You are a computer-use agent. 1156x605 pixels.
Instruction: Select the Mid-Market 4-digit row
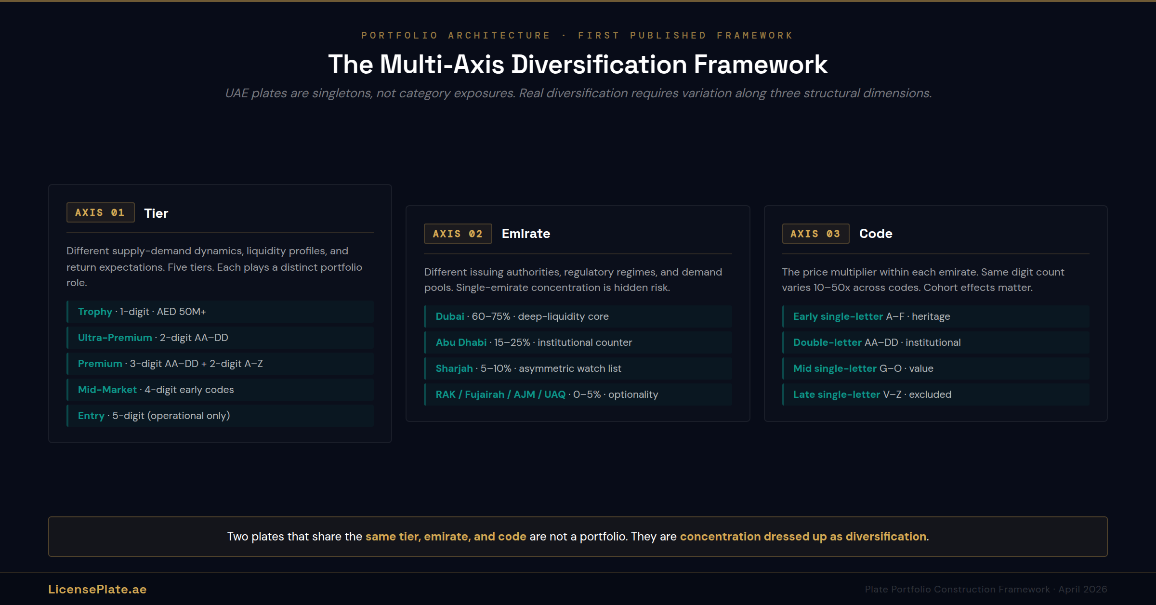tap(220, 390)
